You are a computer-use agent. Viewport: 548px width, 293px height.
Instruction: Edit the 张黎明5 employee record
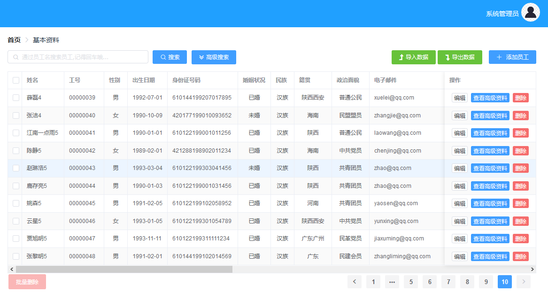pos(460,257)
